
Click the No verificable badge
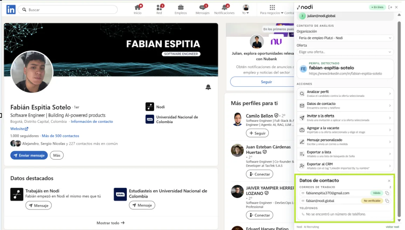tap(372, 201)
